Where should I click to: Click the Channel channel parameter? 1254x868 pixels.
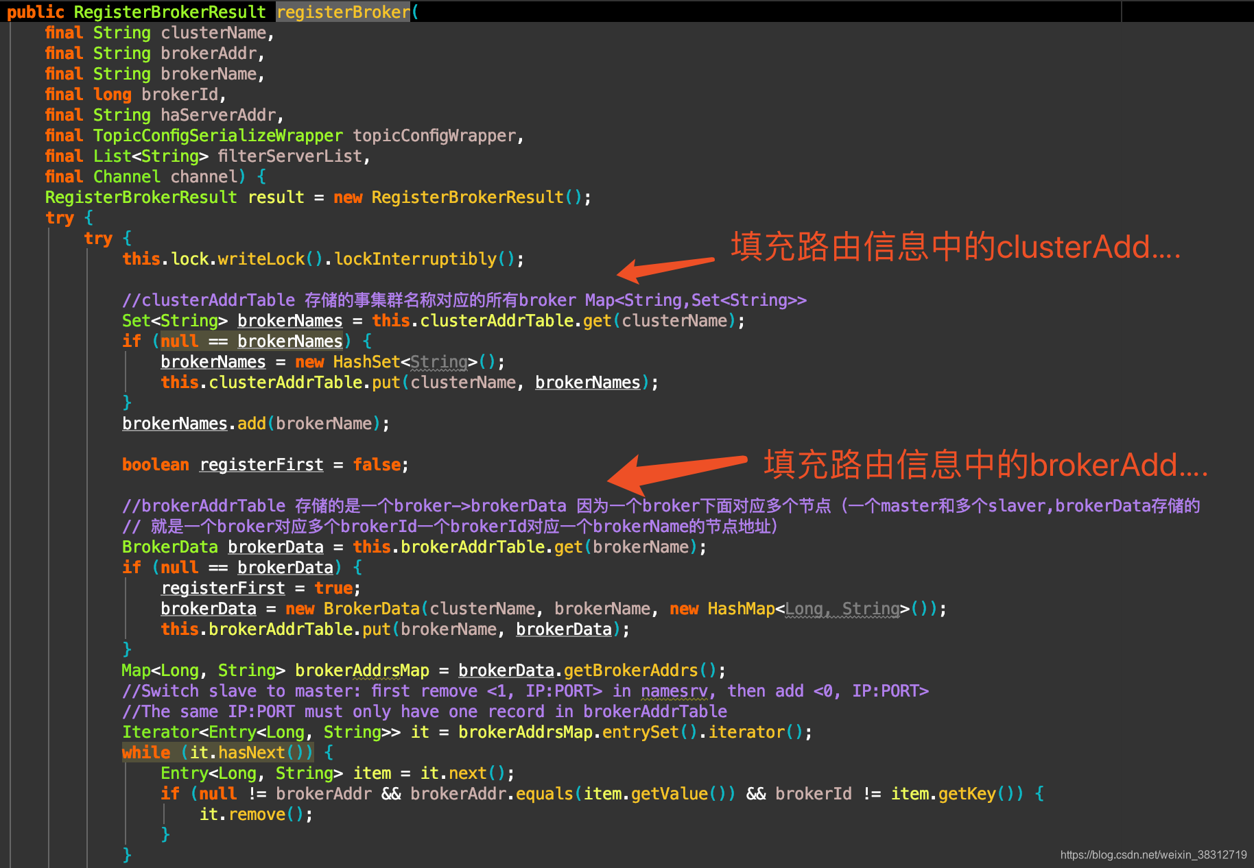[165, 176]
